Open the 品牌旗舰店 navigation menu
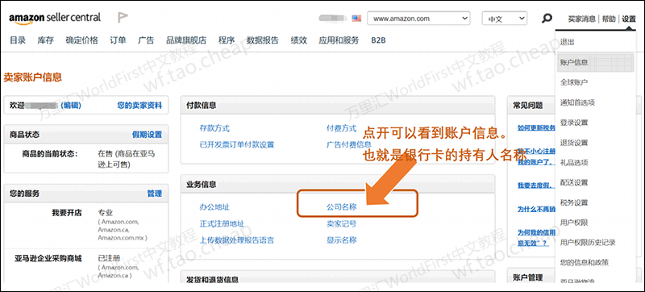Screen dimensions: 645x292 (x=186, y=40)
